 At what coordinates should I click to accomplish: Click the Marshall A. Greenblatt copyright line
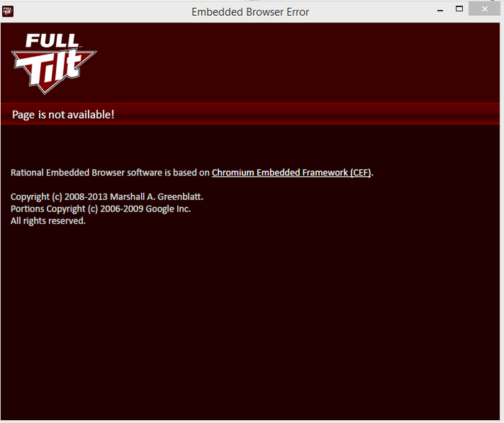click(107, 196)
